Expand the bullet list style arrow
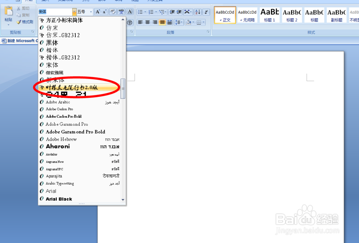The width and height of the screenshot is (359, 243). tap(145, 12)
